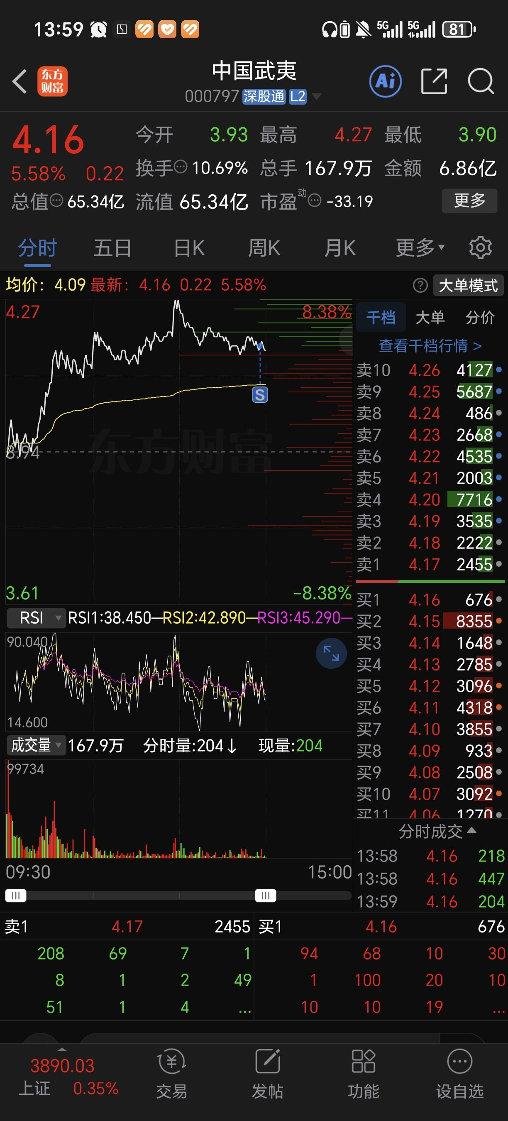Expand 上证 index bar arrow
Viewport: 508px width, 1121px height.
62,1049
